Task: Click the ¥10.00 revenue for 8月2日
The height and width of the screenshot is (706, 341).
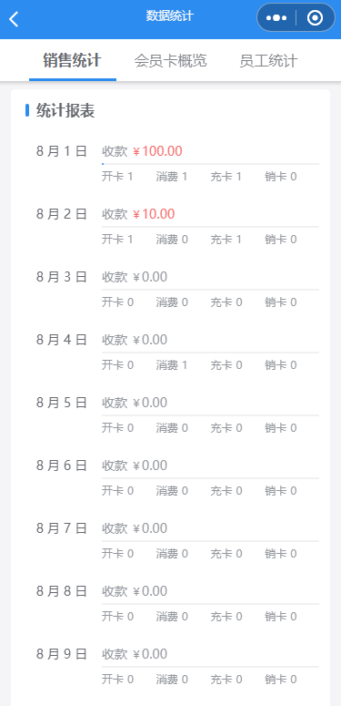Action: (154, 214)
